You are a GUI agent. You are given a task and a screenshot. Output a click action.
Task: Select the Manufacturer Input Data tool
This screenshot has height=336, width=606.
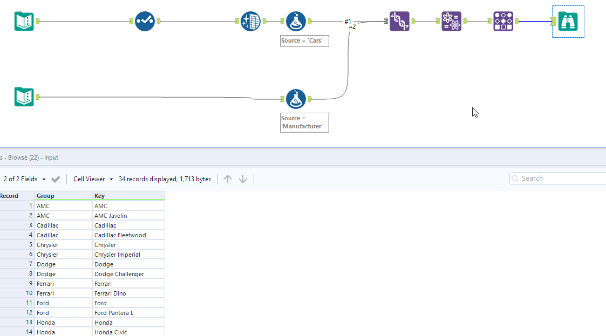(24, 97)
